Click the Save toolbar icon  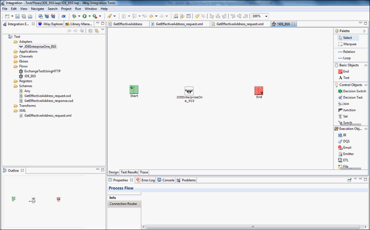tap(18, 16)
